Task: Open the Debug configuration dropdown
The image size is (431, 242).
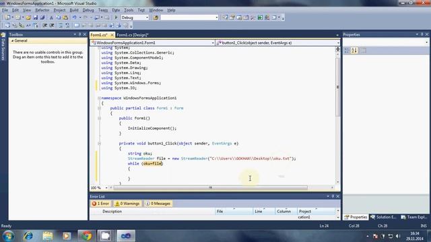Action: pos(147,17)
